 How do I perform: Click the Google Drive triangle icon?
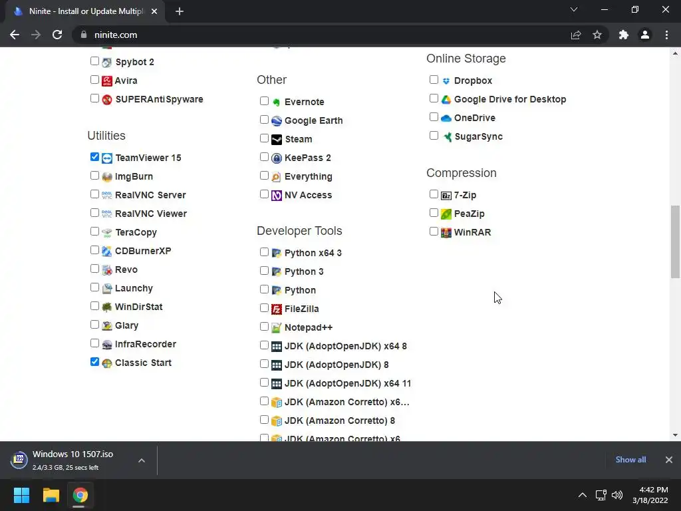click(446, 100)
